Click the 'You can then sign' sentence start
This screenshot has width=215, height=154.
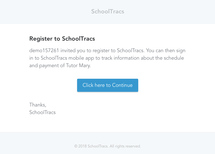165,50
